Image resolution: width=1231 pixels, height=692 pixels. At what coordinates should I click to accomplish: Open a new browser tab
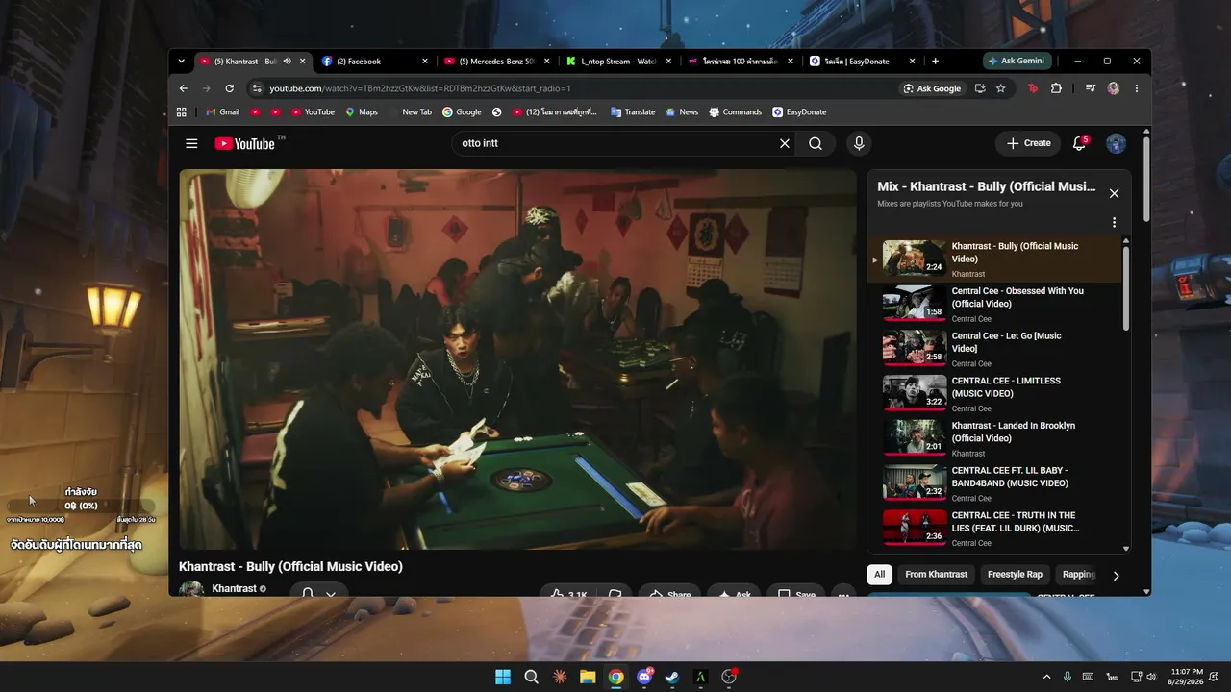[x=935, y=62]
